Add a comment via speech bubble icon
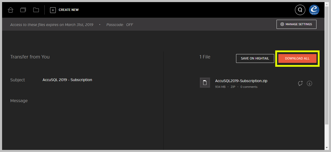Viewport: 331px width, 152px height. point(300,83)
